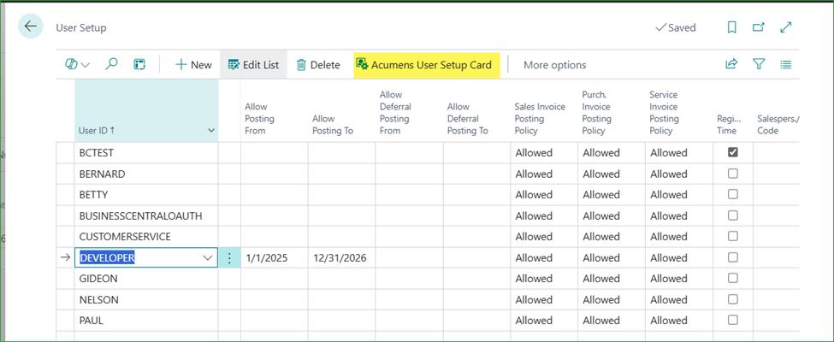
Task: Check Register Time for CUSTOMERSERVICE
Action: 733,236
